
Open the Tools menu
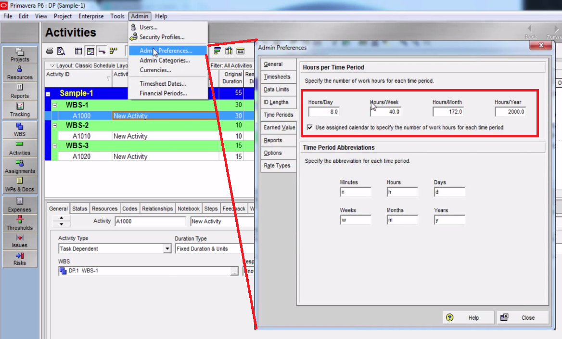(117, 16)
